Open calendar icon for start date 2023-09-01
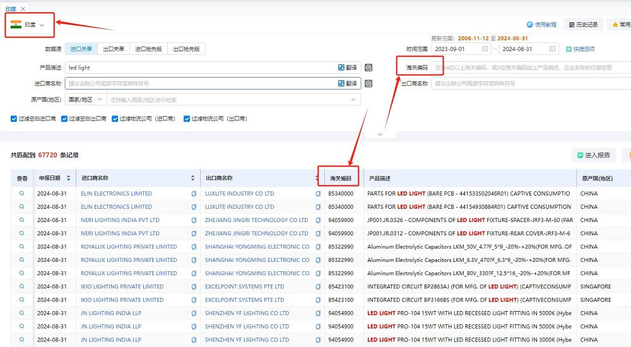The image size is (631, 347). coord(485,49)
